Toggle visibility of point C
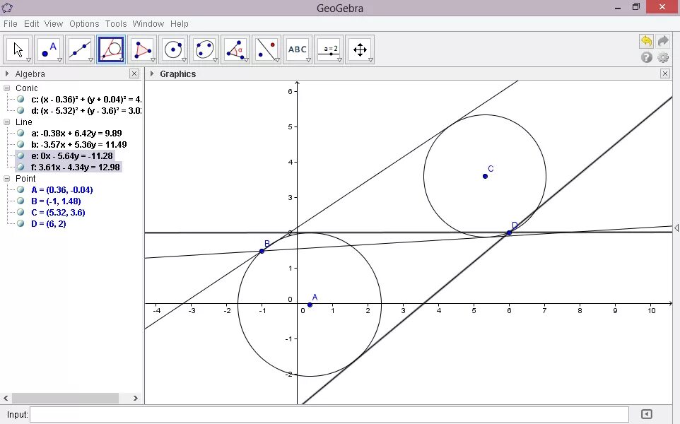 pos(20,212)
